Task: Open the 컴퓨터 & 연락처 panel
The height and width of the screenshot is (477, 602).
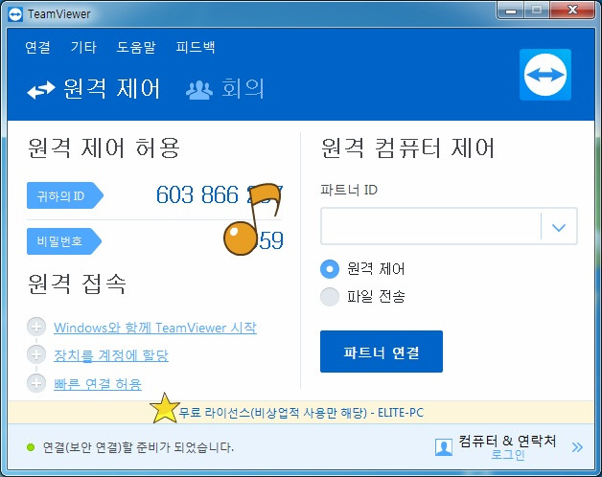Action: (507, 441)
